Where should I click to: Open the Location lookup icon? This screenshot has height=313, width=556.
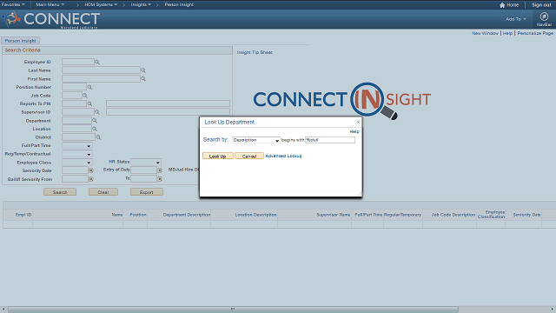[95, 129]
